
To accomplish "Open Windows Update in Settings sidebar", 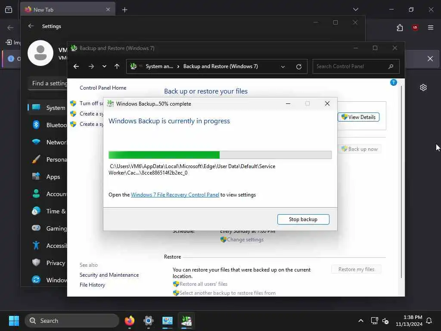I will [x=48, y=280].
